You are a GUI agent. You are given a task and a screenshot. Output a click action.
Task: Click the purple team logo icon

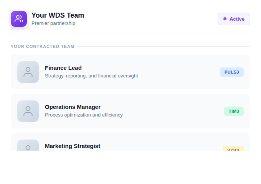point(19,19)
